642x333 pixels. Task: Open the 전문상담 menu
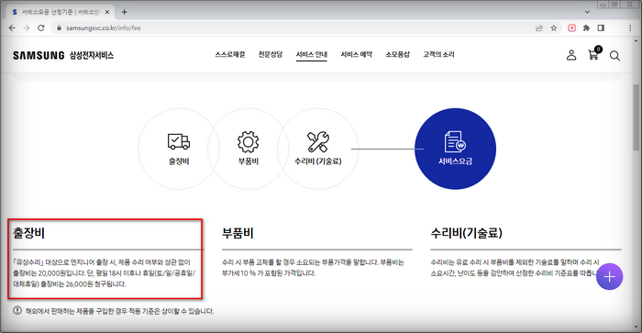click(x=271, y=54)
